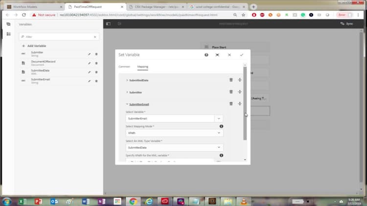The image size is (367, 206).
Task: Show info for Specify XPath field
Action: [x=221, y=156]
